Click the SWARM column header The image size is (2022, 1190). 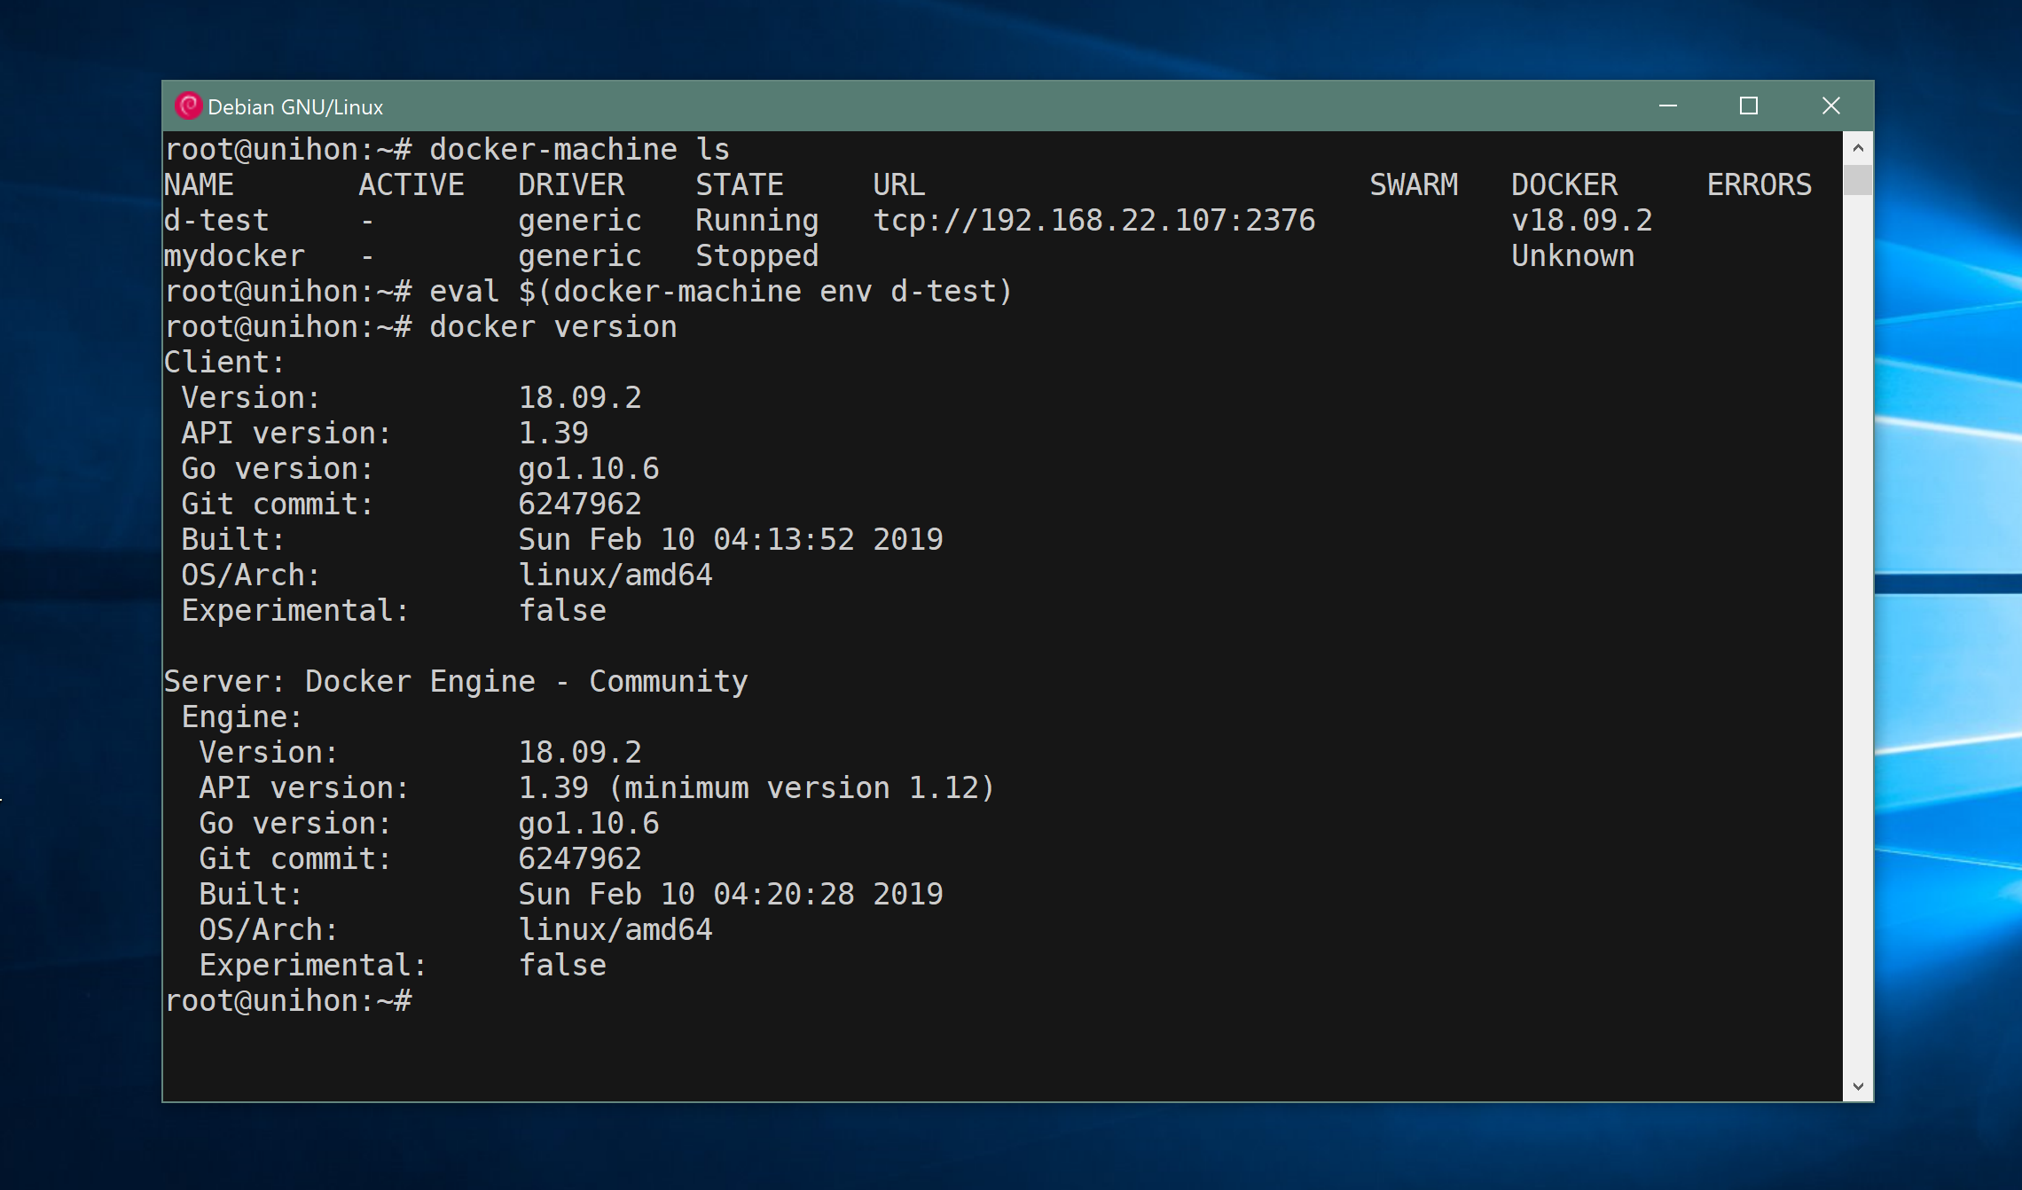tap(1413, 184)
